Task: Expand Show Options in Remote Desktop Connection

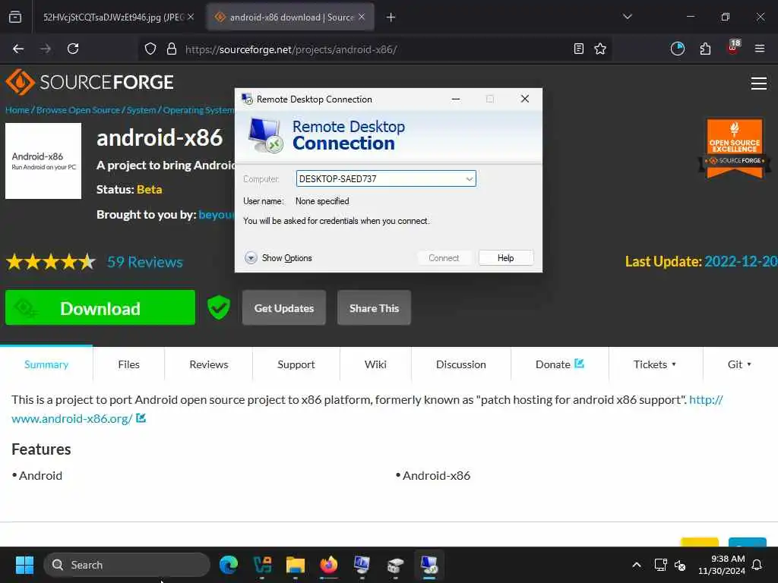Action: coord(279,258)
